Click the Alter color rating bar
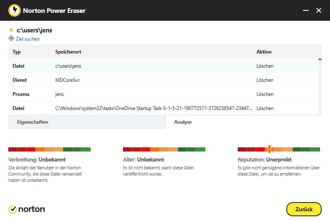330x220 pixels. point(164,149)
